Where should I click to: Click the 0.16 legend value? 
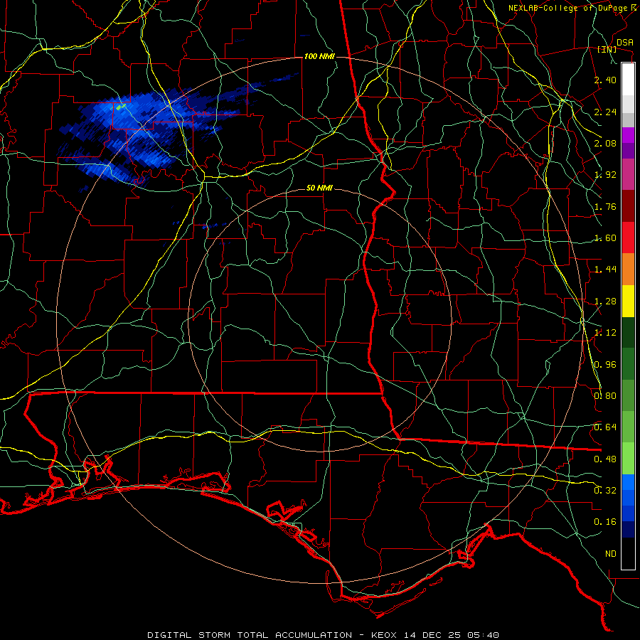tap(605, 522)
